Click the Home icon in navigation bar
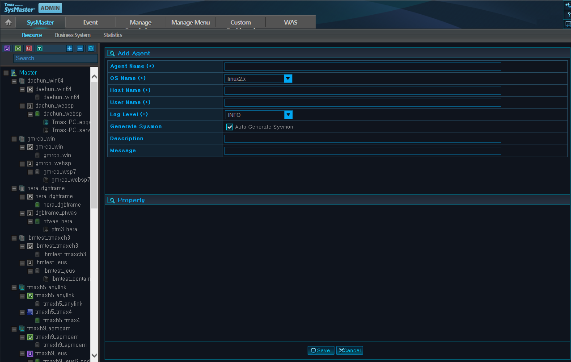Screen dimensions: 571x362 pos(8,22)
